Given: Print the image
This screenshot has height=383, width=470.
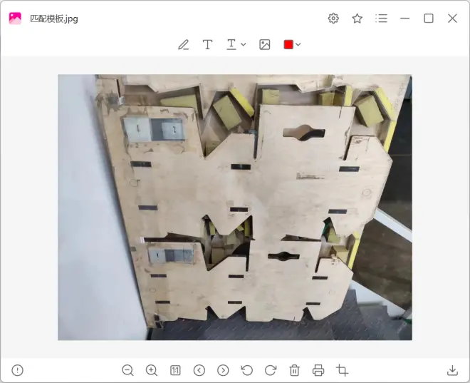Looking at the screenshot, I should [x=318, y=370].
